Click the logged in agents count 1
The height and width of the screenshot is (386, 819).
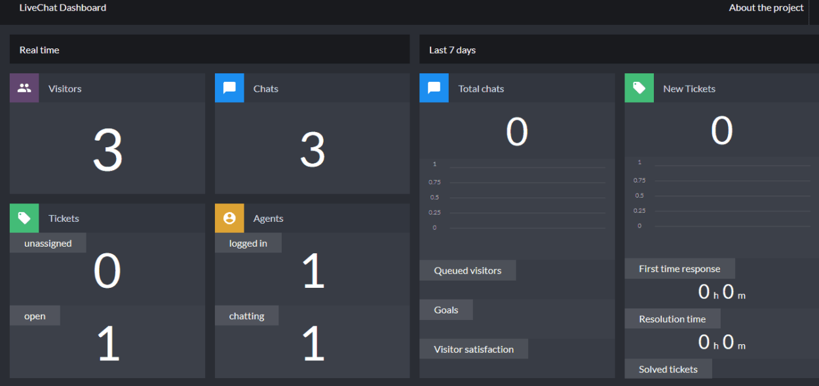[x=314, y=271]
